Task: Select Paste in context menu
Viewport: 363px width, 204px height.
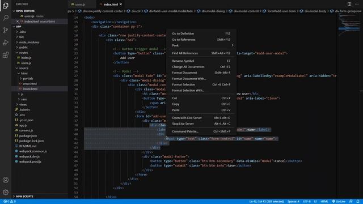Action: 201,110
